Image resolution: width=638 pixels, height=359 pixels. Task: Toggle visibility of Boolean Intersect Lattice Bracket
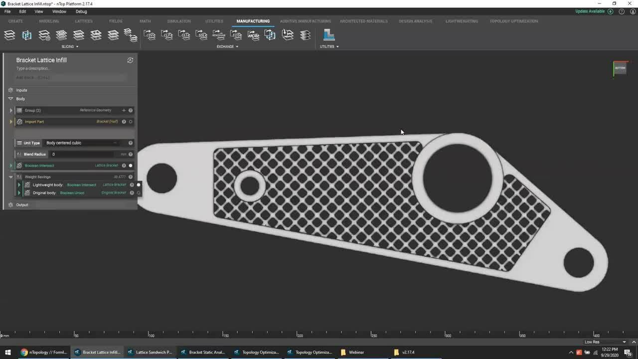point(131,166)
